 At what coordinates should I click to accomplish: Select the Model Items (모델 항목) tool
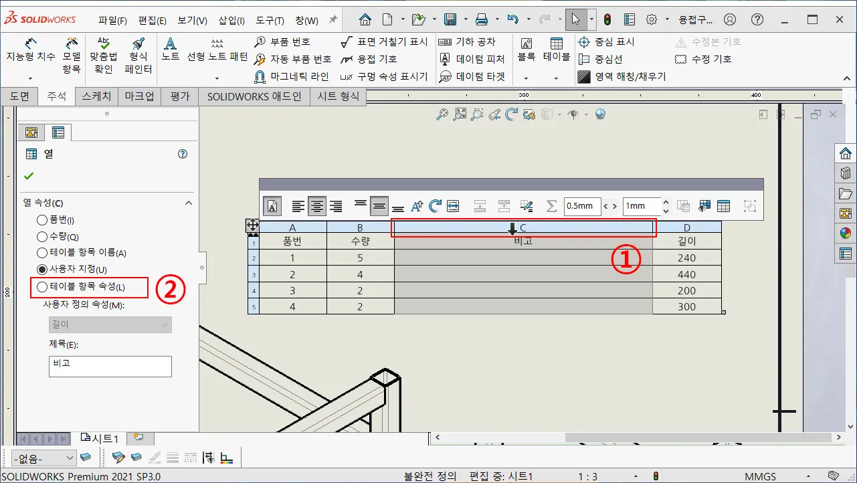[x=72, y=55]
